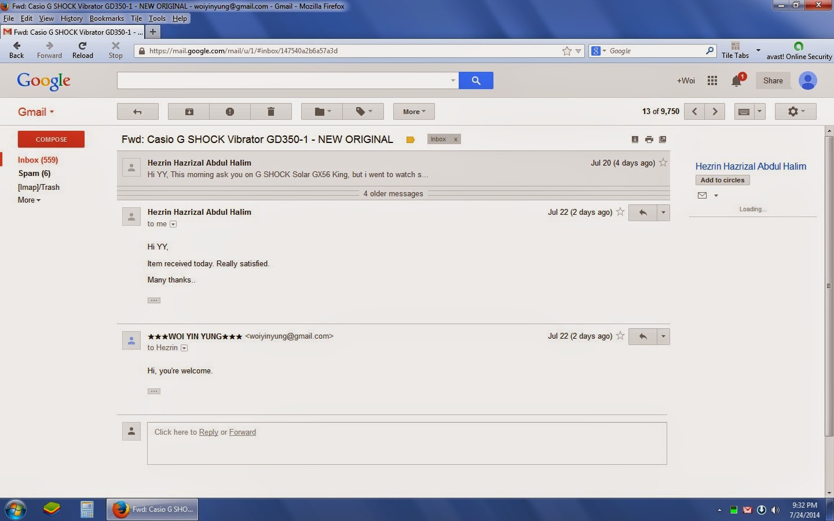The image size is (834, 521).
Task: Open input tools keyboard icon
Action: [x=744, y=112]
